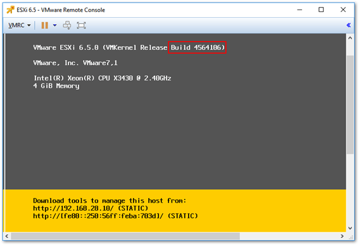The width and height of the screenshot is (359, 245).
Task: Expand power options arrow beside pause
Action: [54, 25]
